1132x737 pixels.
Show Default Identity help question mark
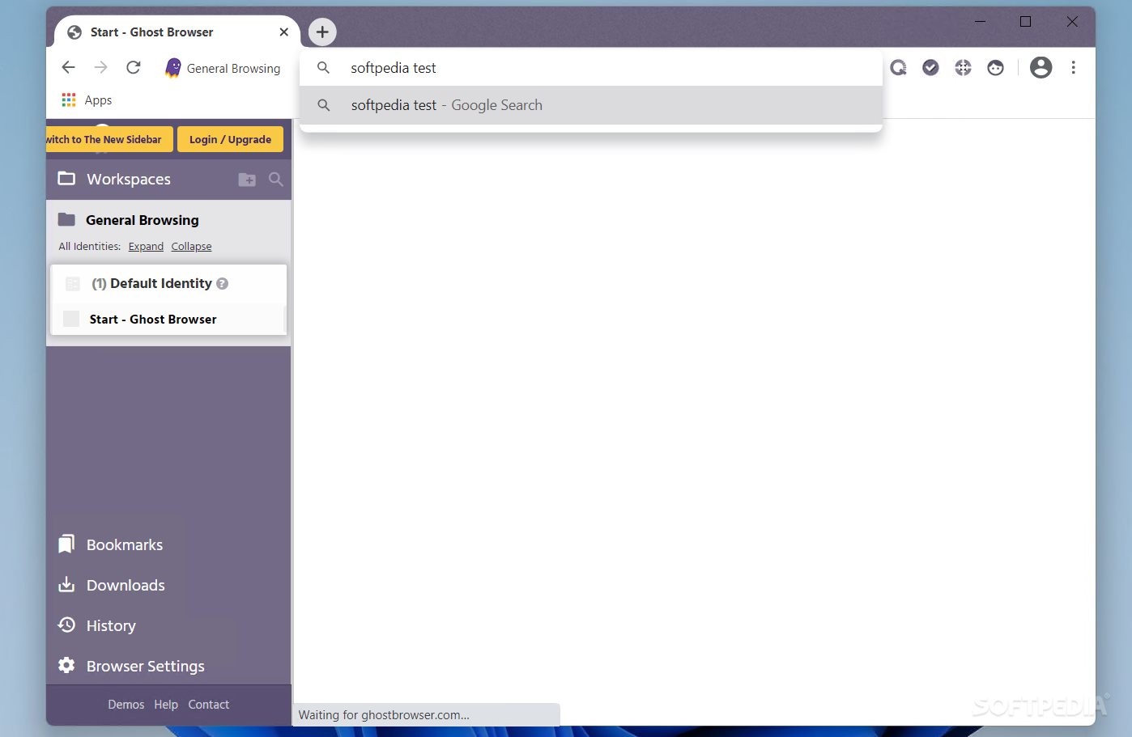(223, 284)
